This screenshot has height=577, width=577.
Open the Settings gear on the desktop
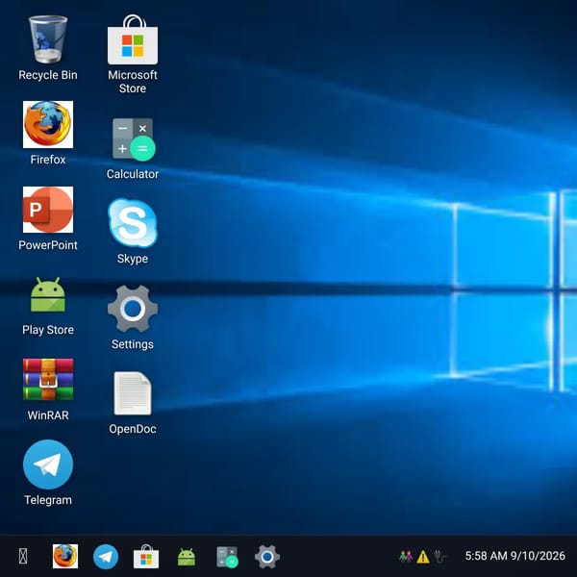(x=133, y=309)
